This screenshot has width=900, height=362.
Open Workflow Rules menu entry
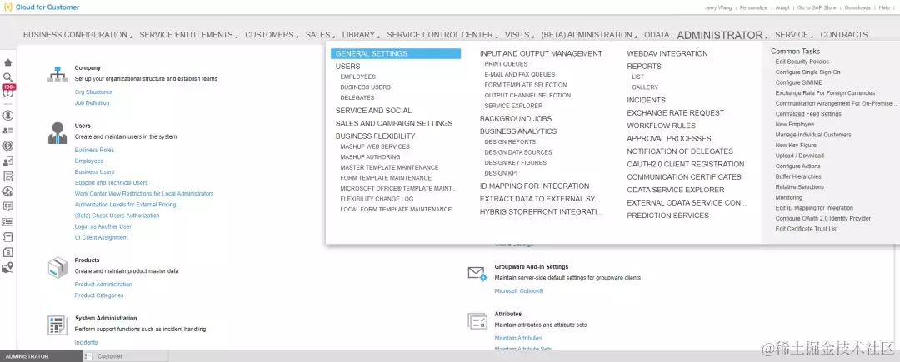(661, 126)
